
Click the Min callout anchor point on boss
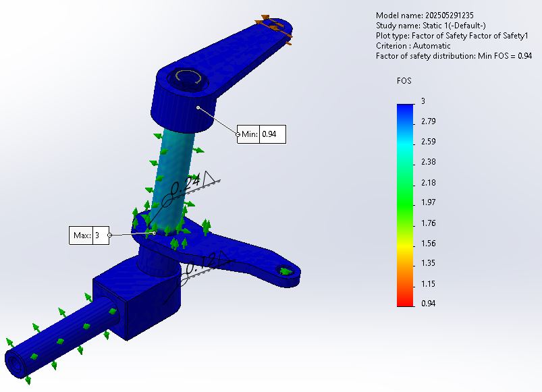click(198, 107)
